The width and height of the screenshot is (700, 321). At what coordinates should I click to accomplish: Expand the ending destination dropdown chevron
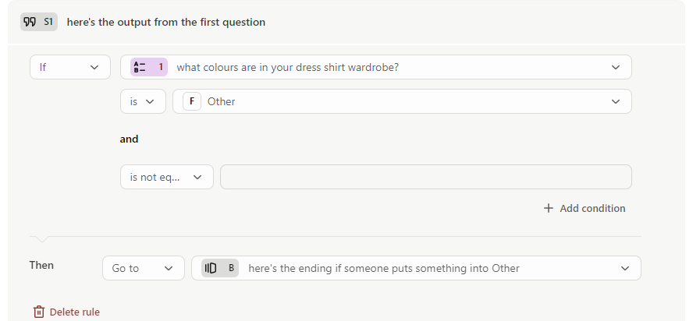click(x=625, y=268)
